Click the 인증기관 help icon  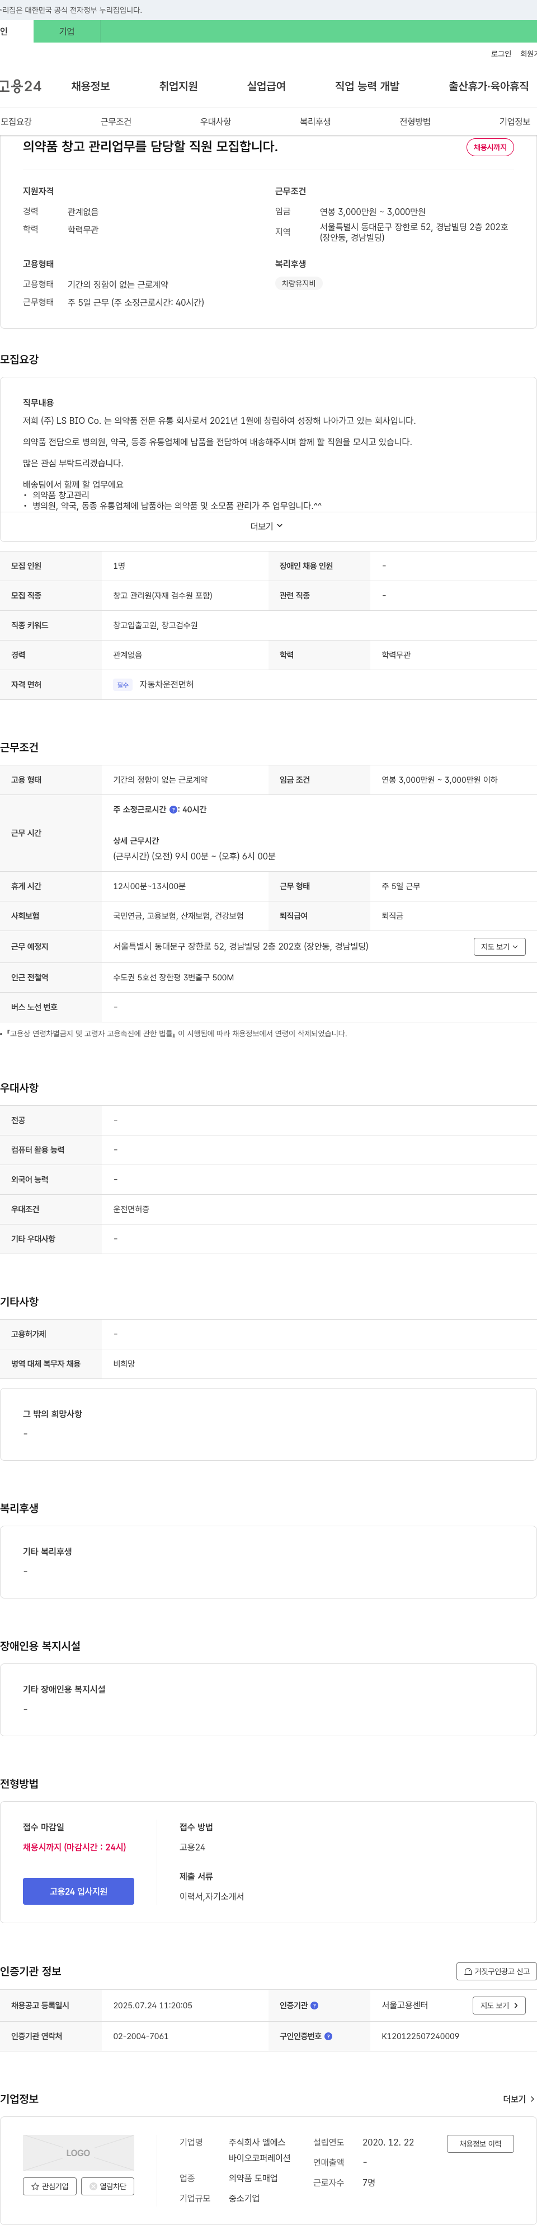point(314,2005)
